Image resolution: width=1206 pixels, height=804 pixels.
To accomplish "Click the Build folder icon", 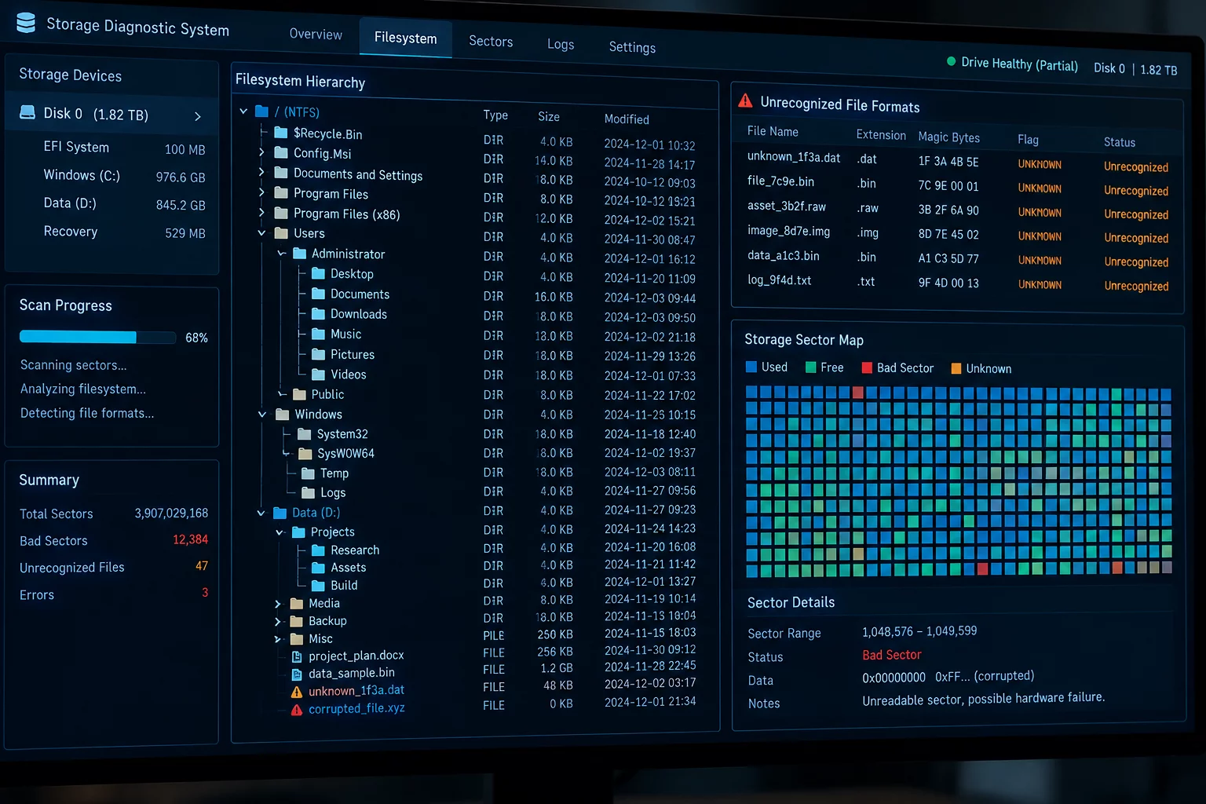I will [318, 585].
